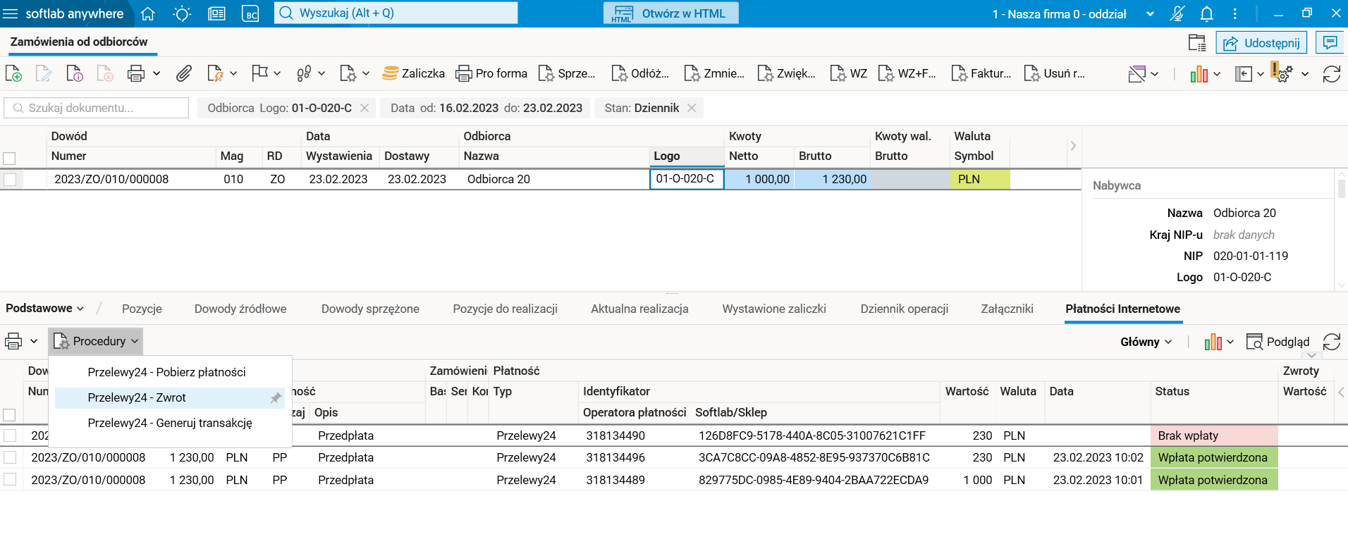Click the Zaliczka coins toolbar item
The width and height of the screenshot is (1348, 544).
414,73
